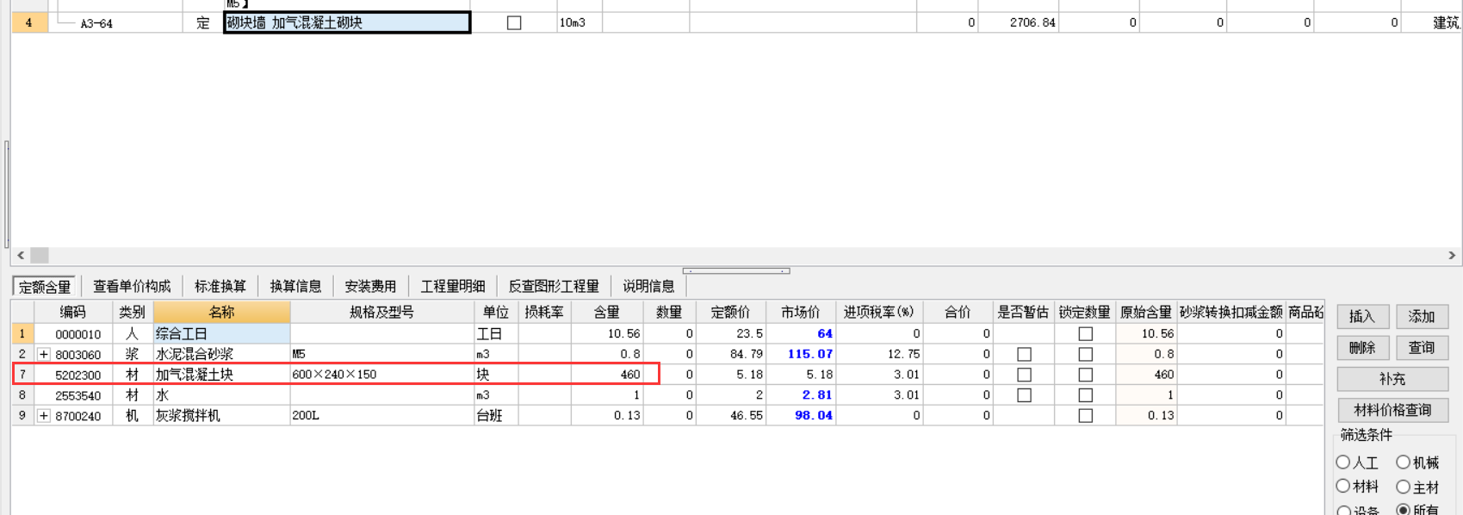Image resolution: width=1463 pixels, height=515 pixels.
Task: Toggle 是否暂估 for 水 row
Action: [x=1024, y=395]
